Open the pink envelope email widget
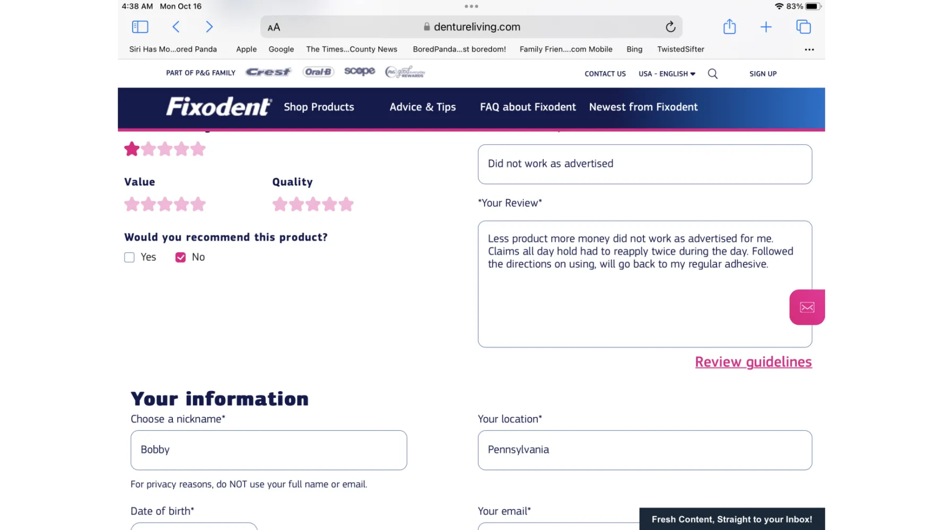 tap(807, 307)
